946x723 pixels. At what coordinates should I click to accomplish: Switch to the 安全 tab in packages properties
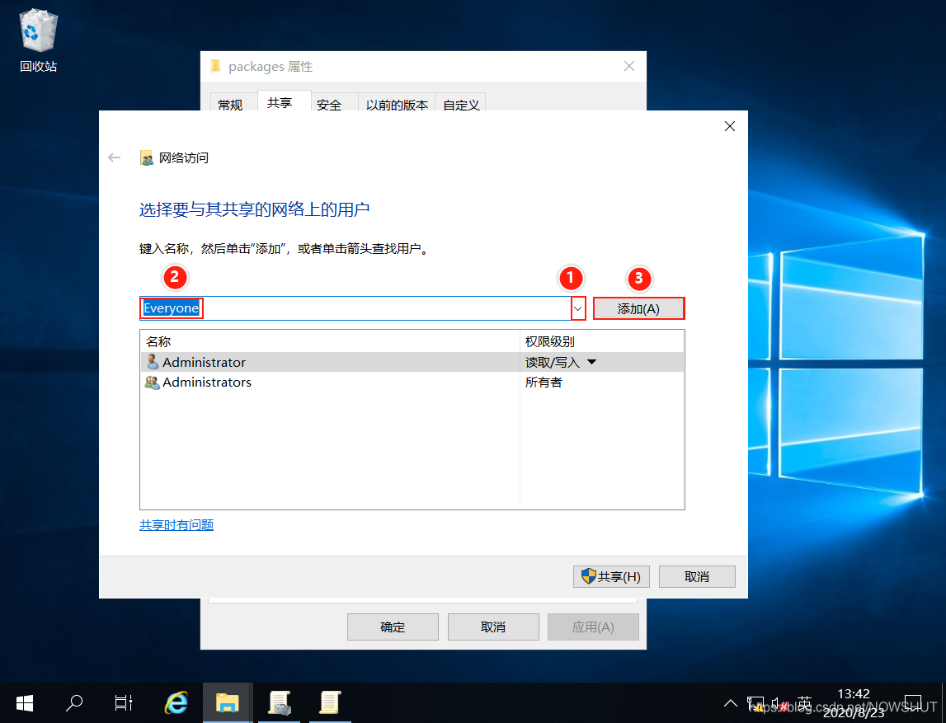click(329, 105)
